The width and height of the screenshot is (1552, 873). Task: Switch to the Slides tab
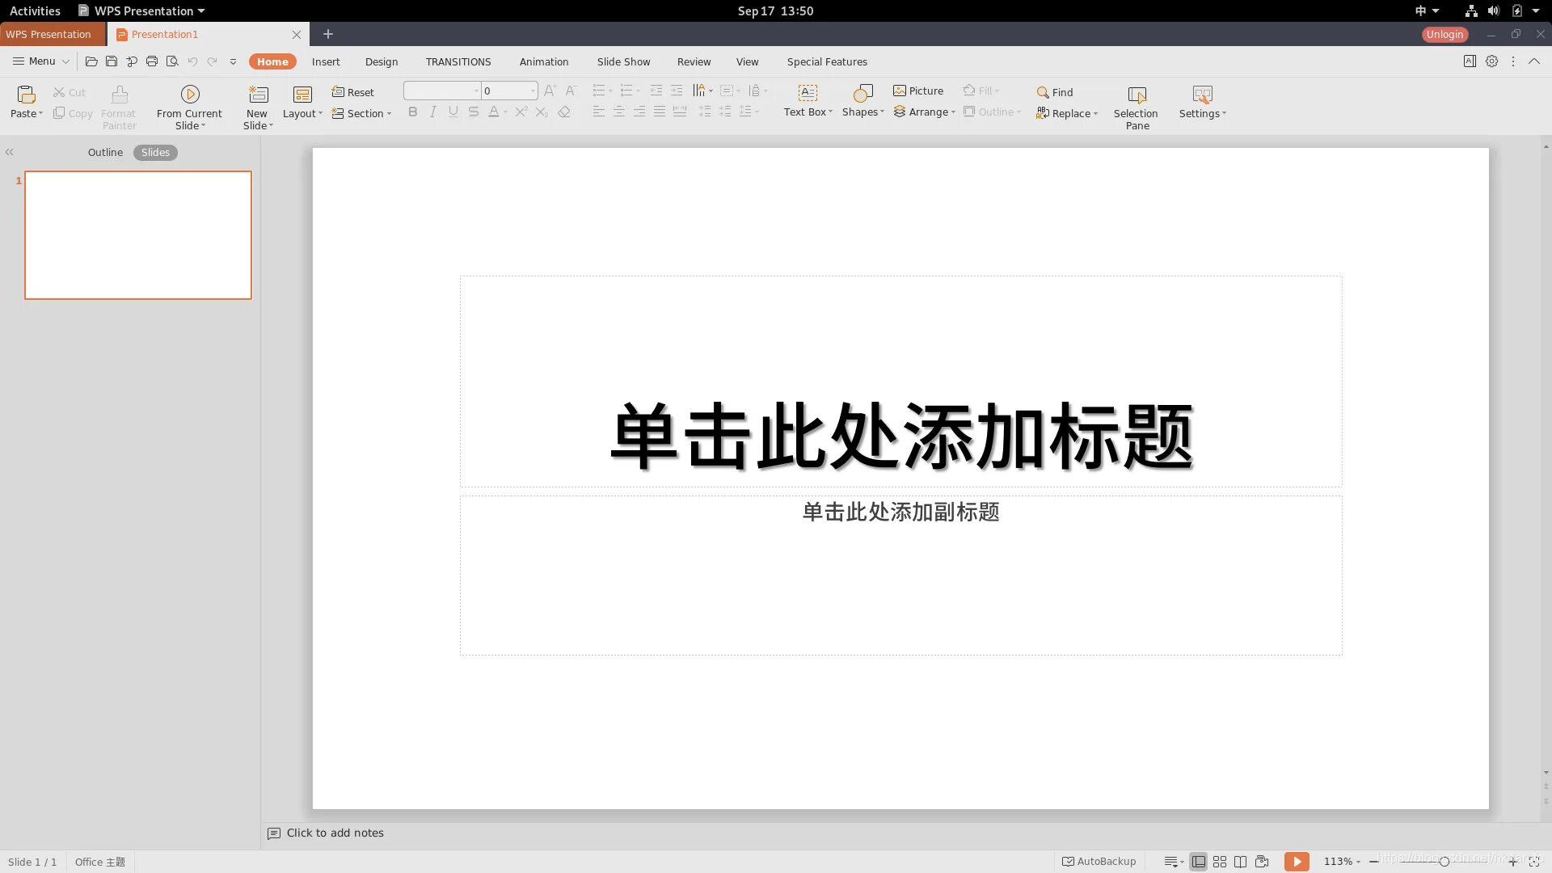[154, 151]
